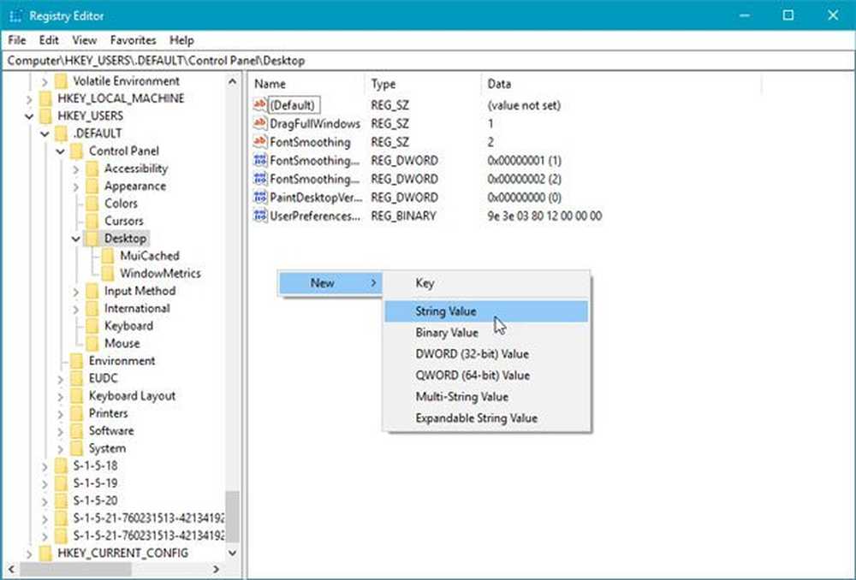Choose String Value from the New submenu
The image size is (856, 580).
point(445,311)
